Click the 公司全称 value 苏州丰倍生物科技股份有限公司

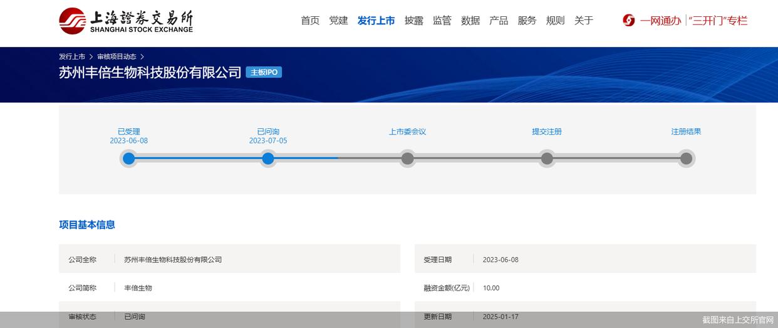[173, 259]
